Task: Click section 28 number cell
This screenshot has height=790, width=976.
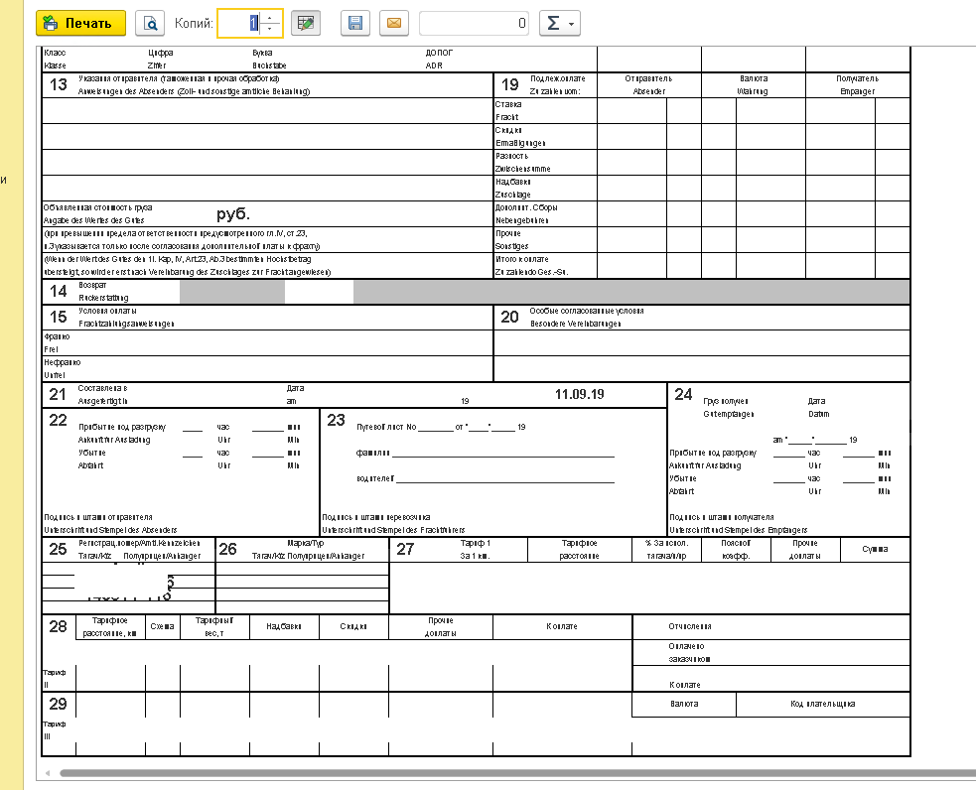Action: point(58,626)
